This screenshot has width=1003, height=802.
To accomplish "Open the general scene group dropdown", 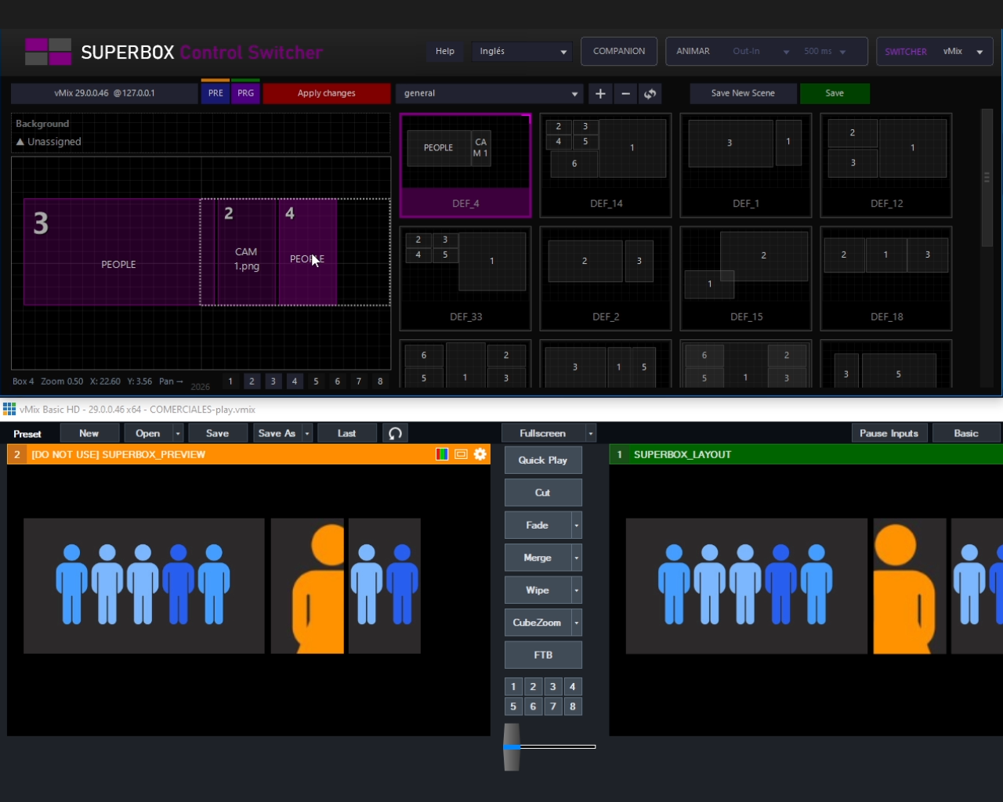I will [x=490, y=94].
